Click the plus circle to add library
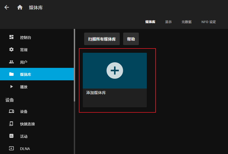Screen dimensions: 228x154 (x=115, y=71)
